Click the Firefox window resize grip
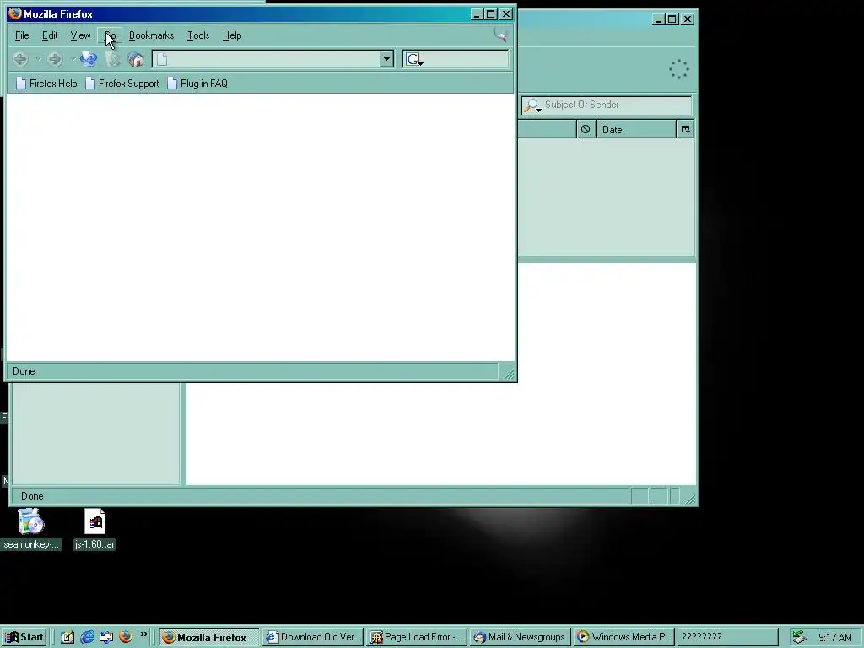The height and width of the screenshot is (648, 864). [x=509, y=375]
